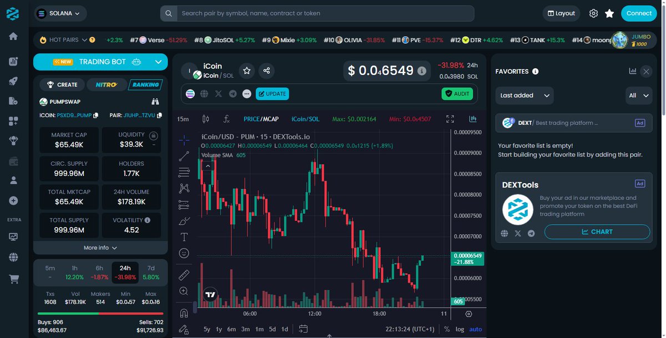Select the text tool in chart toolbar
The image size is (666, 338).
coord(184,237)
